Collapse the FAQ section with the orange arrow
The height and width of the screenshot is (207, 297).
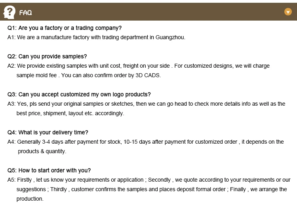(x=288, y=12)
